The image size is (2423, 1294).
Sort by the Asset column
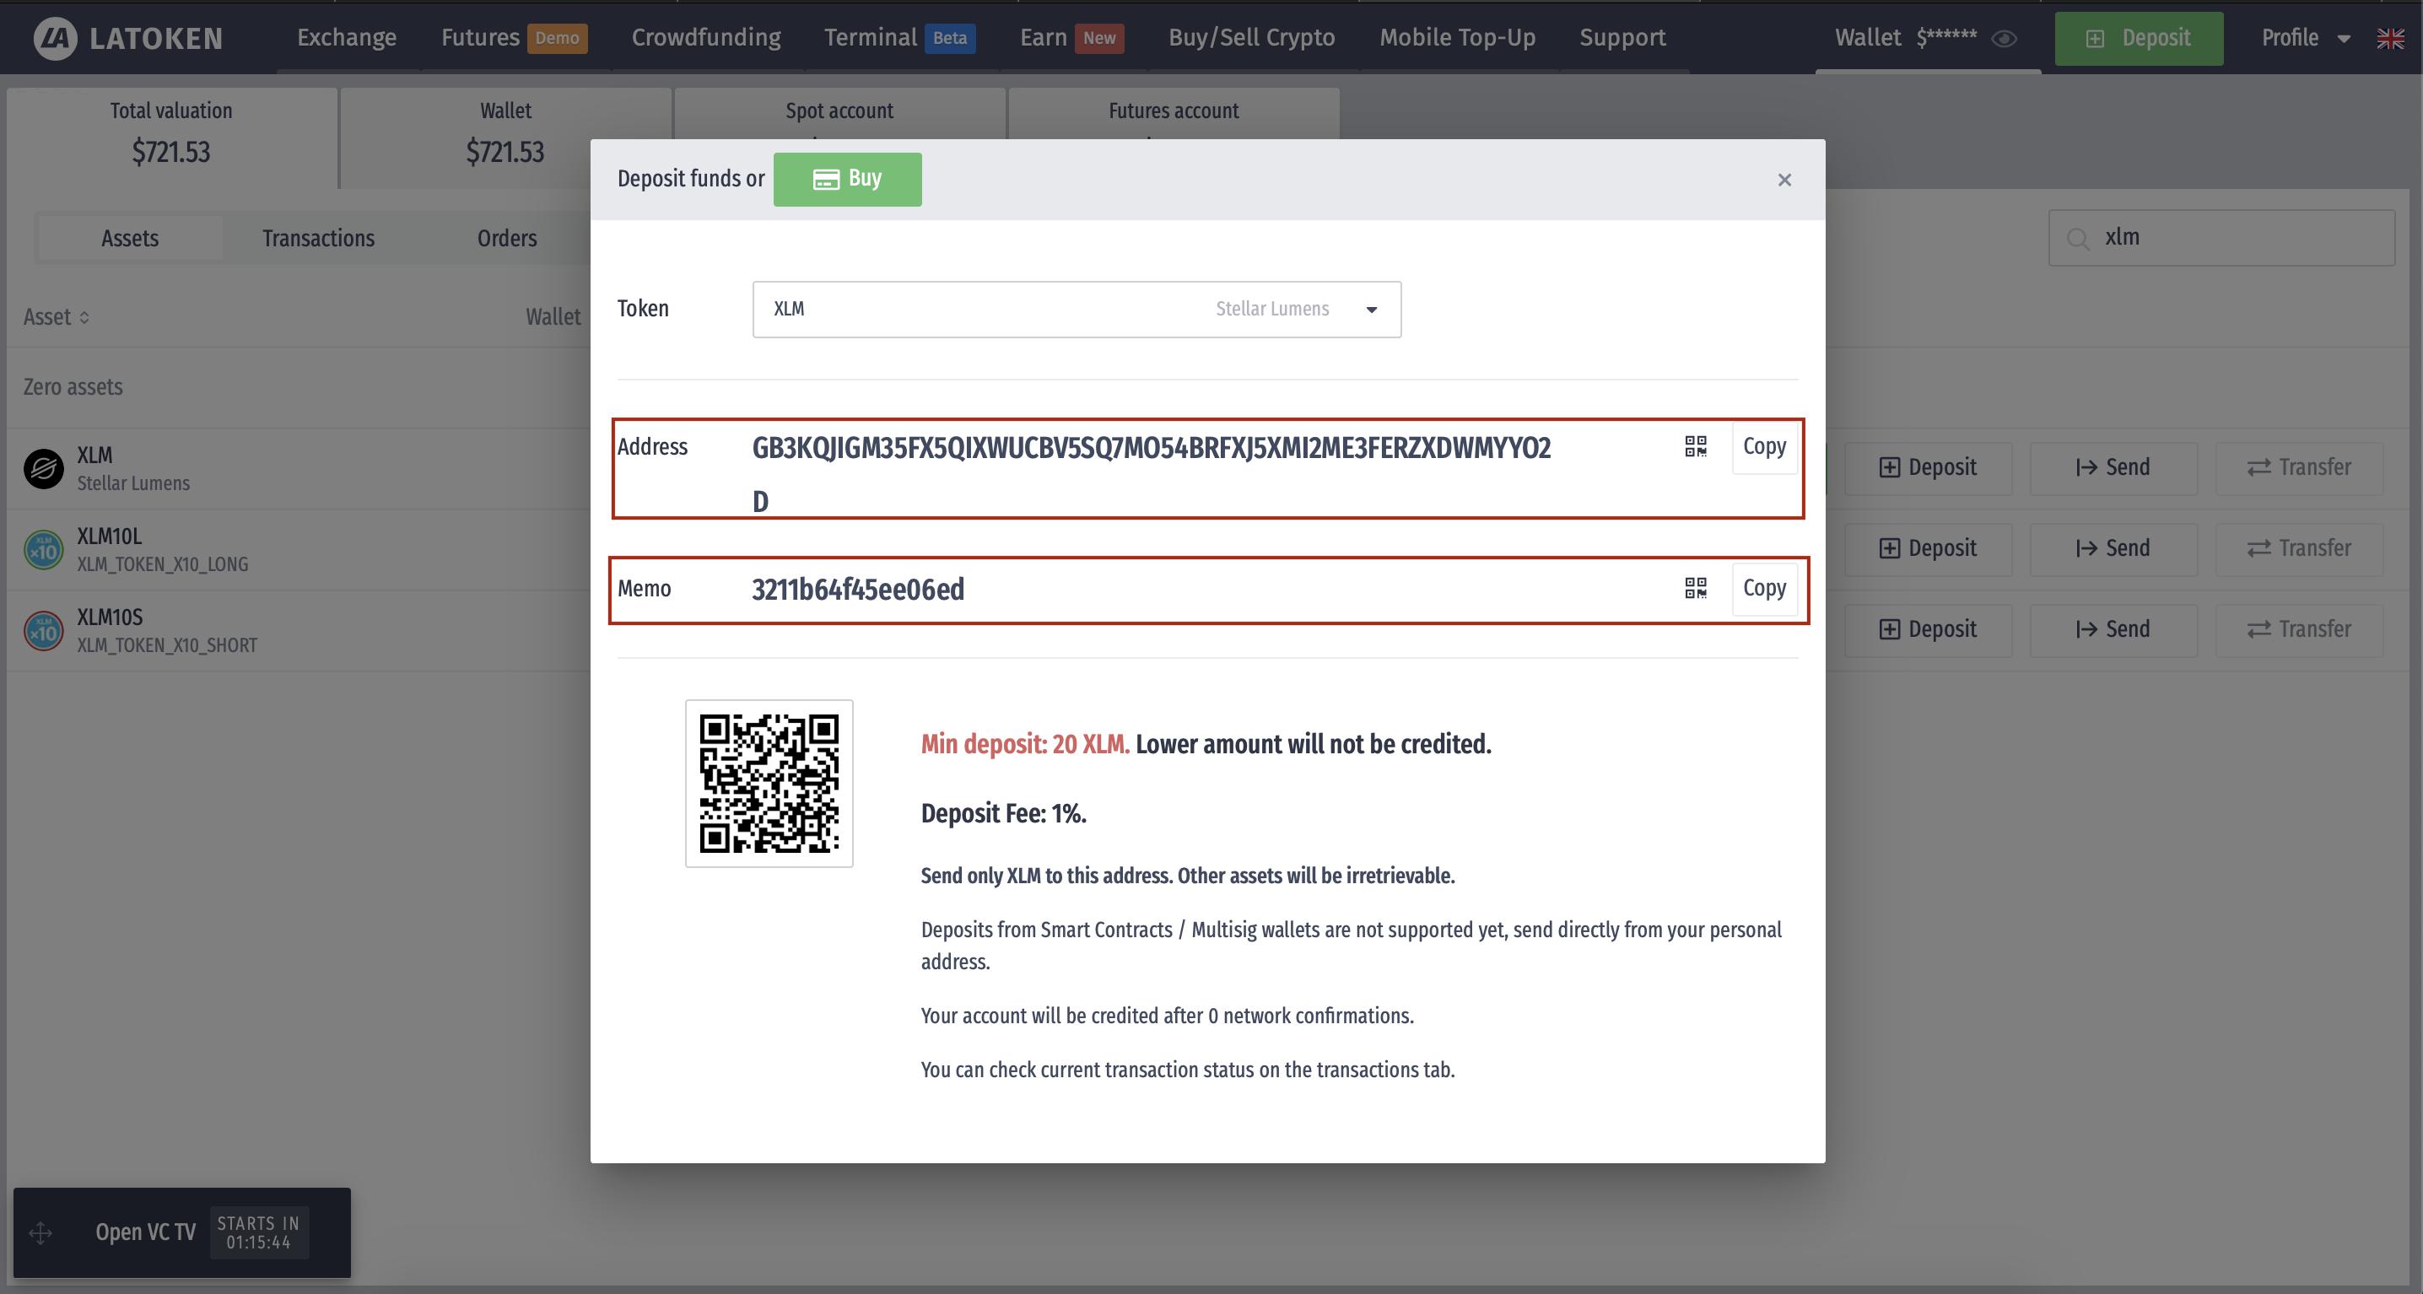point(57,317)
